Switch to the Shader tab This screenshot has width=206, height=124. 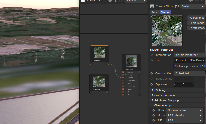[165, 12]
